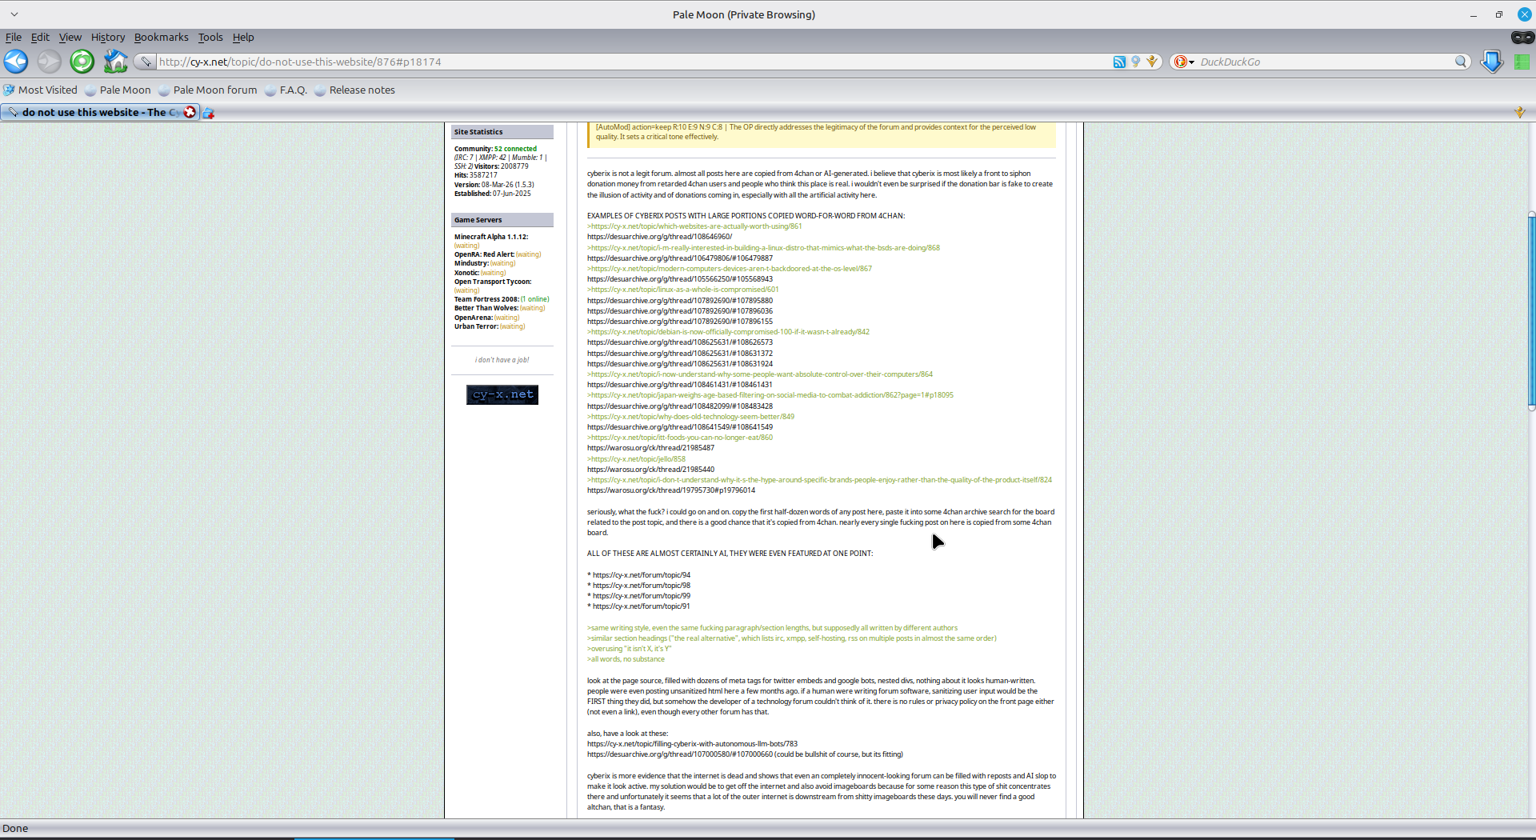Click the greyed Forward arrow button

49,62
